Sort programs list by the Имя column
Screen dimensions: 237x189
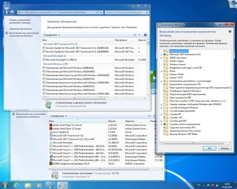coord(77,121)
